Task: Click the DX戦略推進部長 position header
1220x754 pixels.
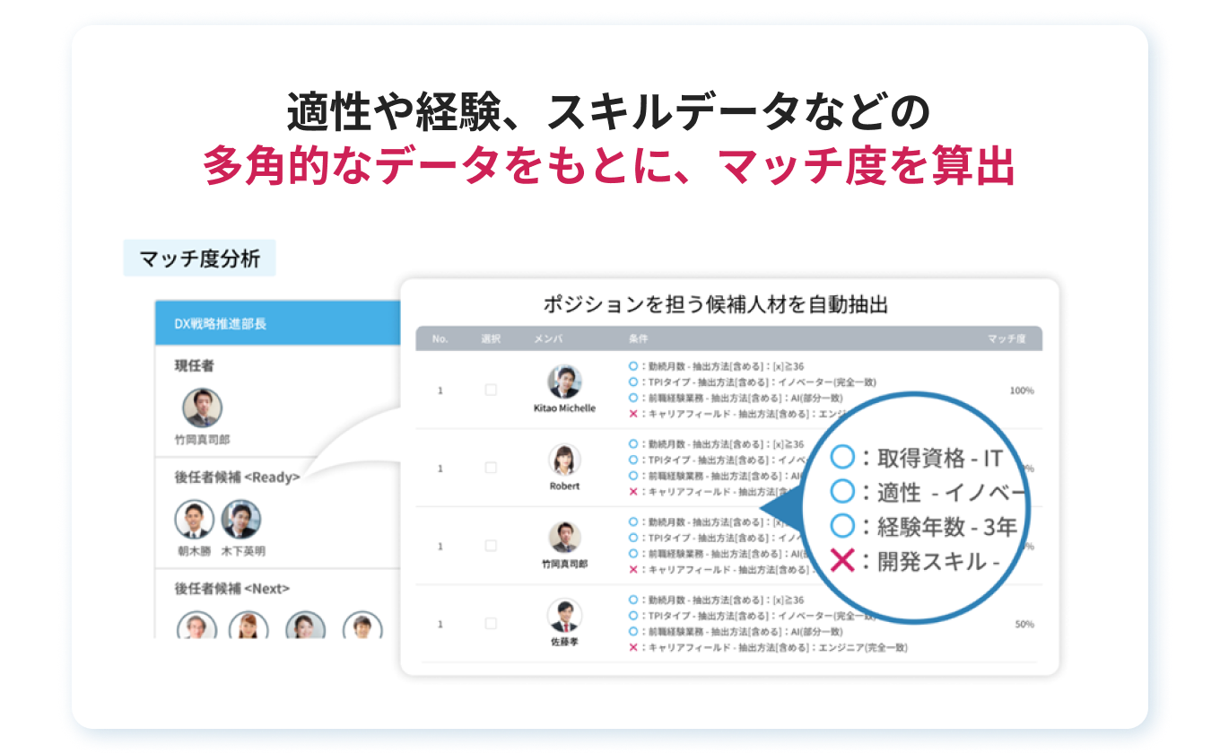Action: tap(220, 324)
